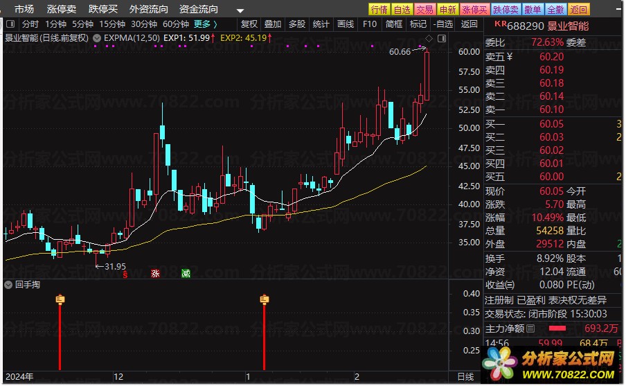Click the 委比 value 72.63%
626x386 pixels.
[x=547, y=42]
